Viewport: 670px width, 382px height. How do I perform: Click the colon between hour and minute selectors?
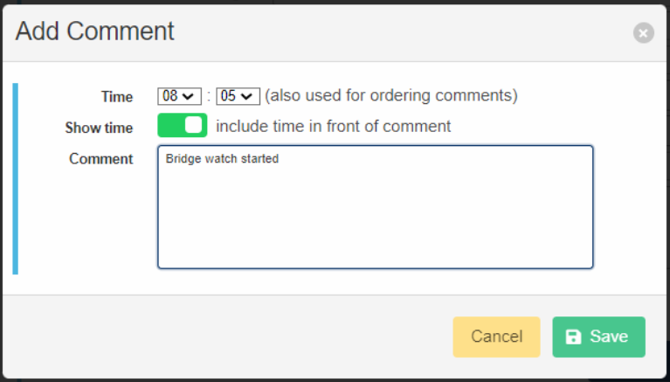pos(209,96)
